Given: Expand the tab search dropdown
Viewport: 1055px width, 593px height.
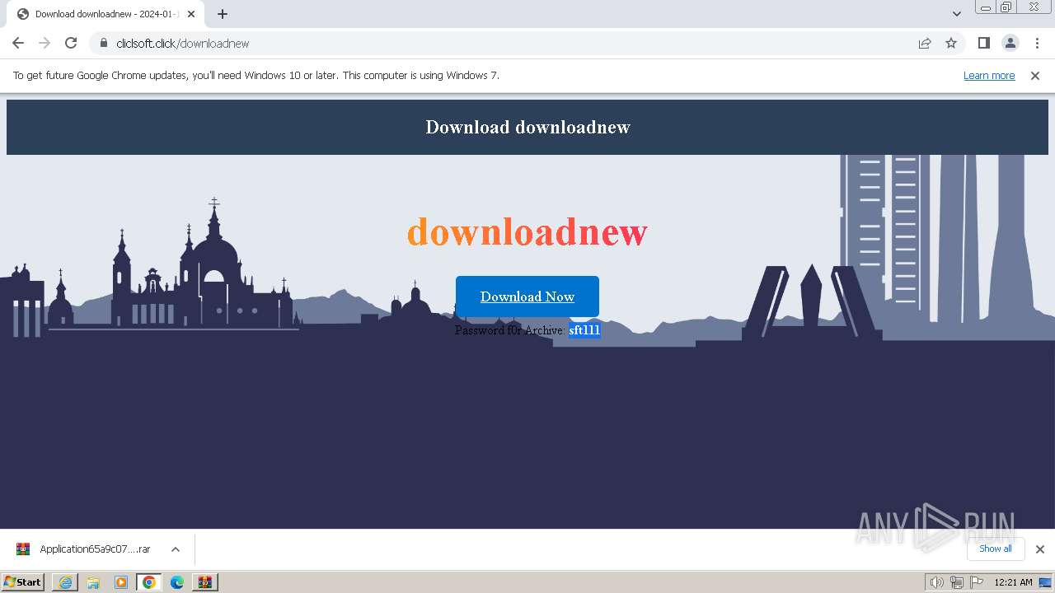Looking at the screenshot, I should 956,13.
